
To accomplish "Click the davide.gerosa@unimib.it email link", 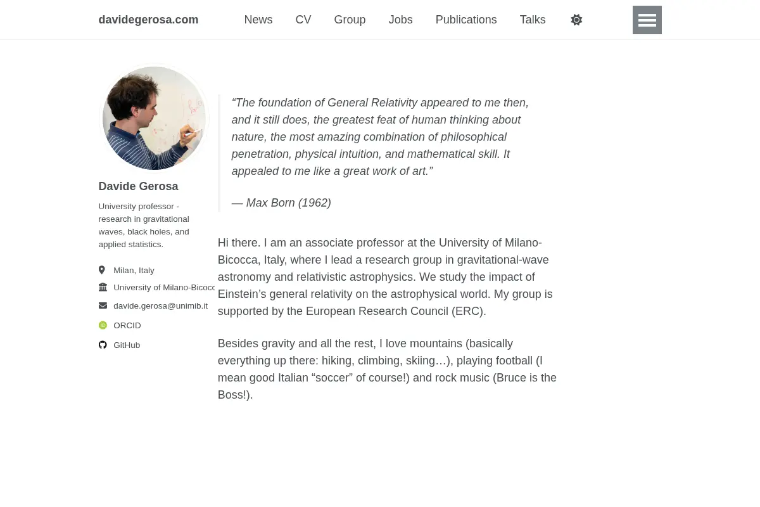I will tap(160, 305).
